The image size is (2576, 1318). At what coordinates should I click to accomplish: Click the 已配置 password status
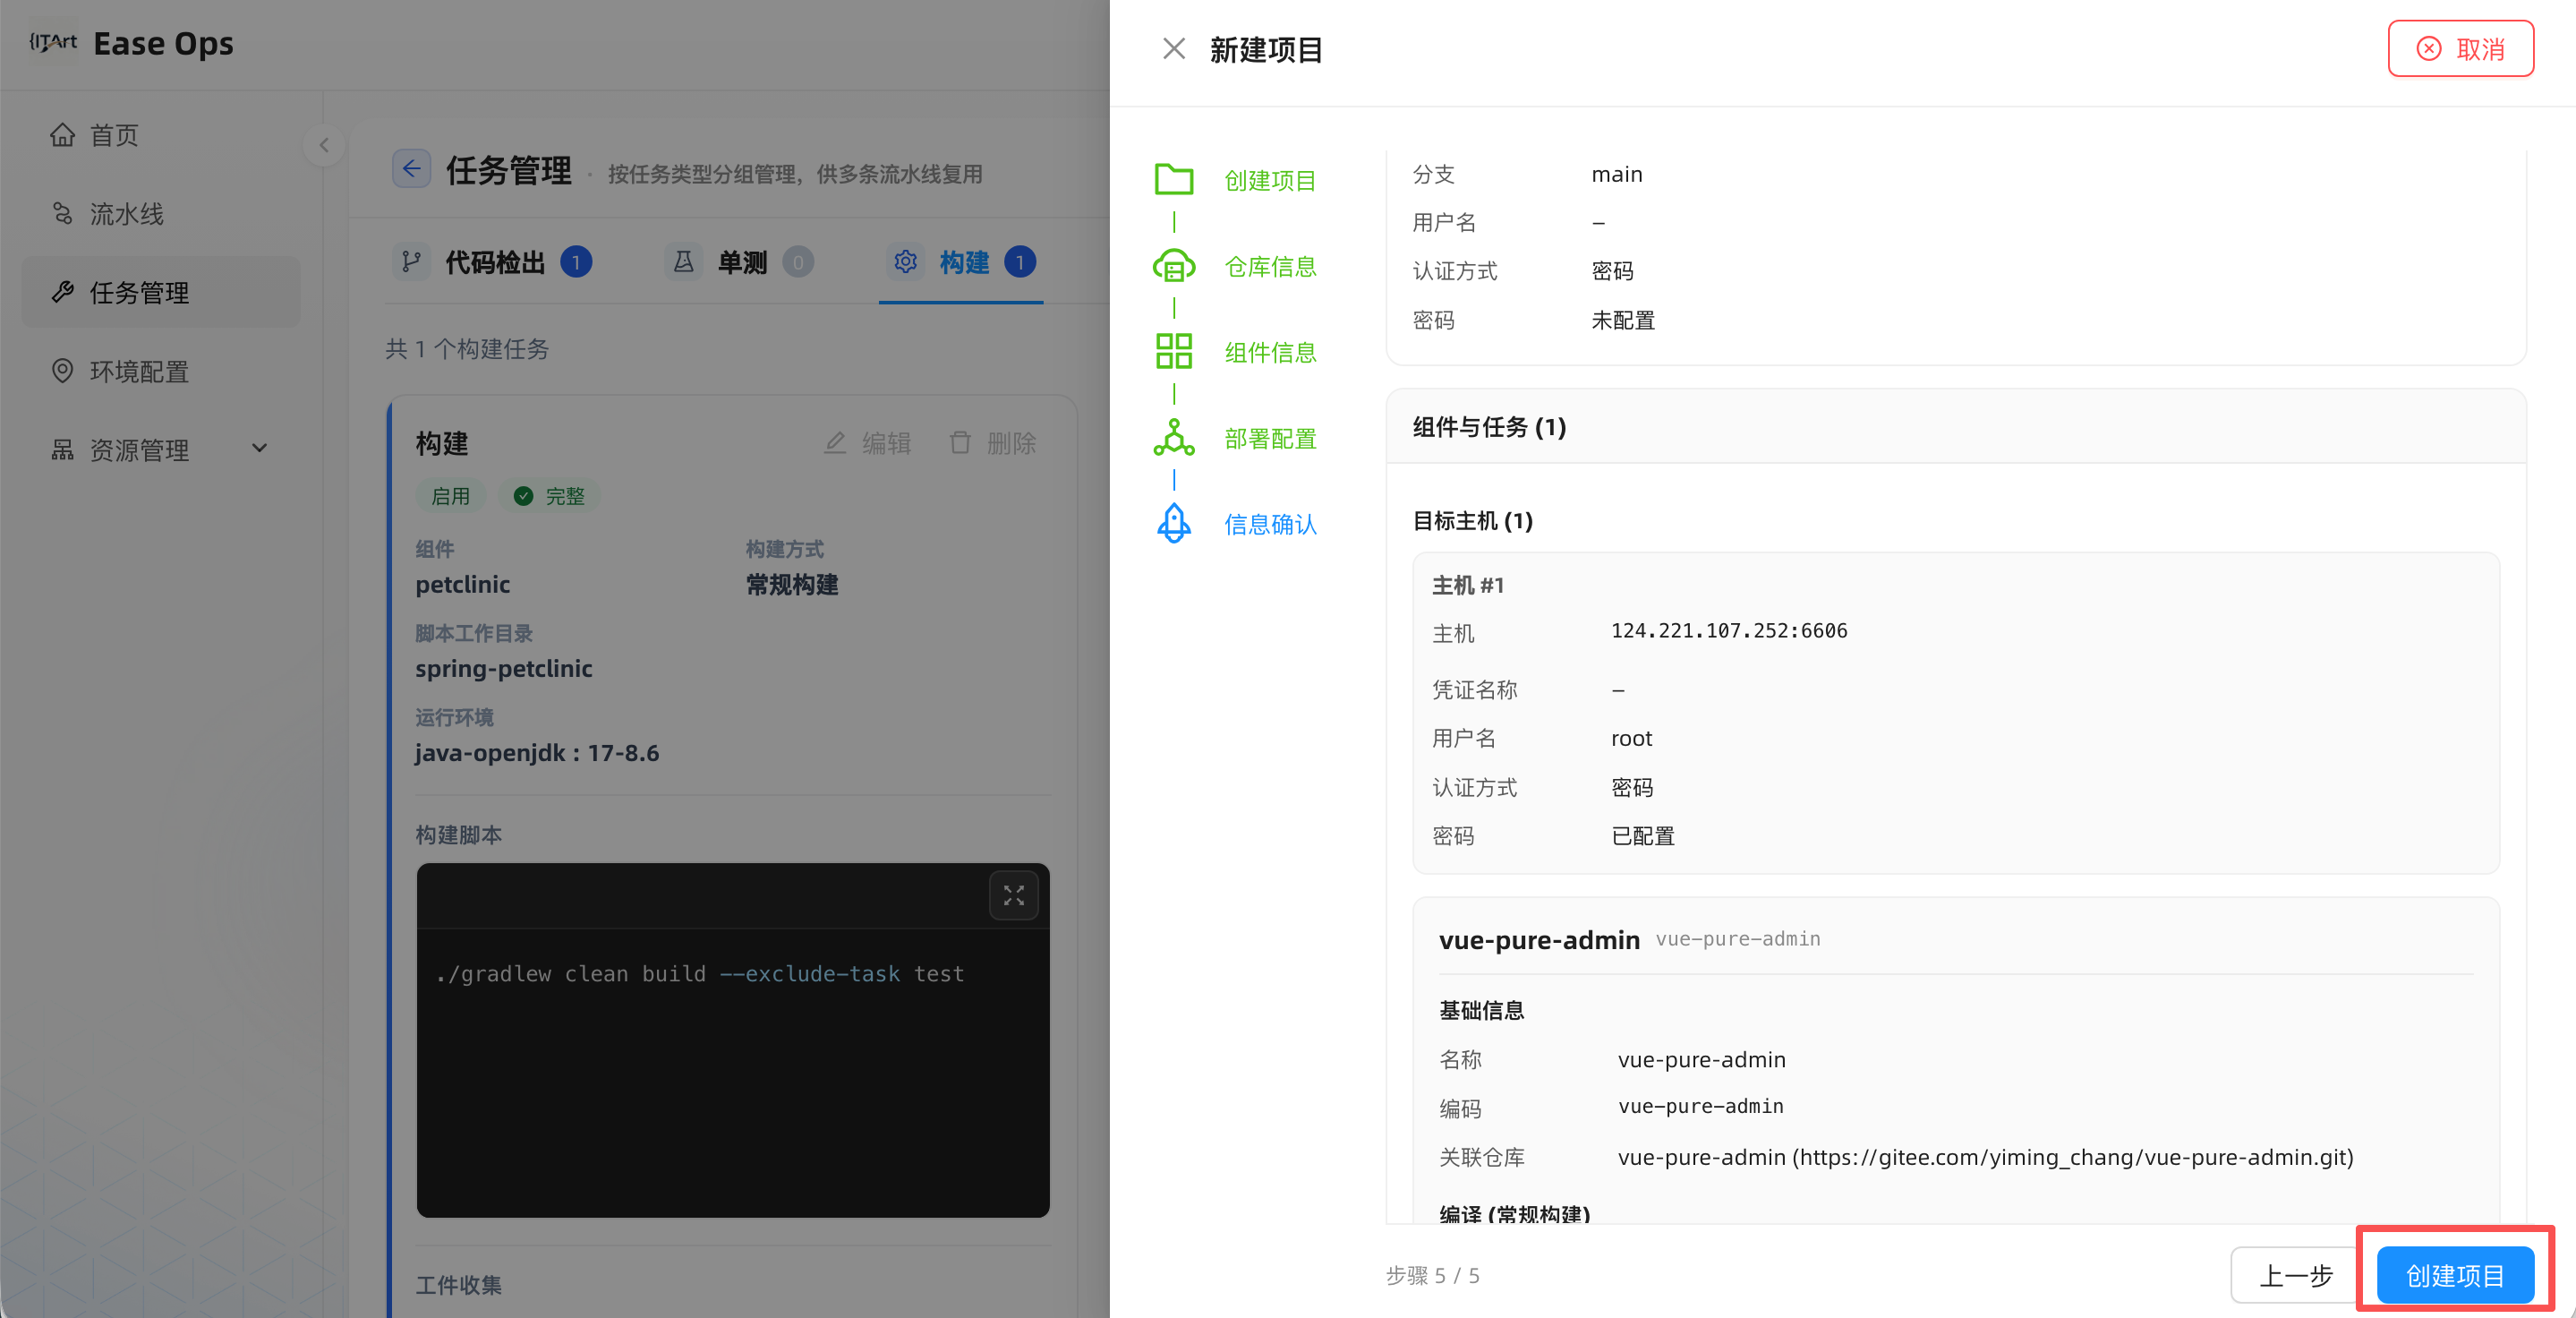[1643, 836]
